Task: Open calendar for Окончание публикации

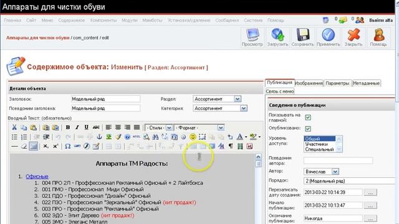Action: [x=370, y=218]
